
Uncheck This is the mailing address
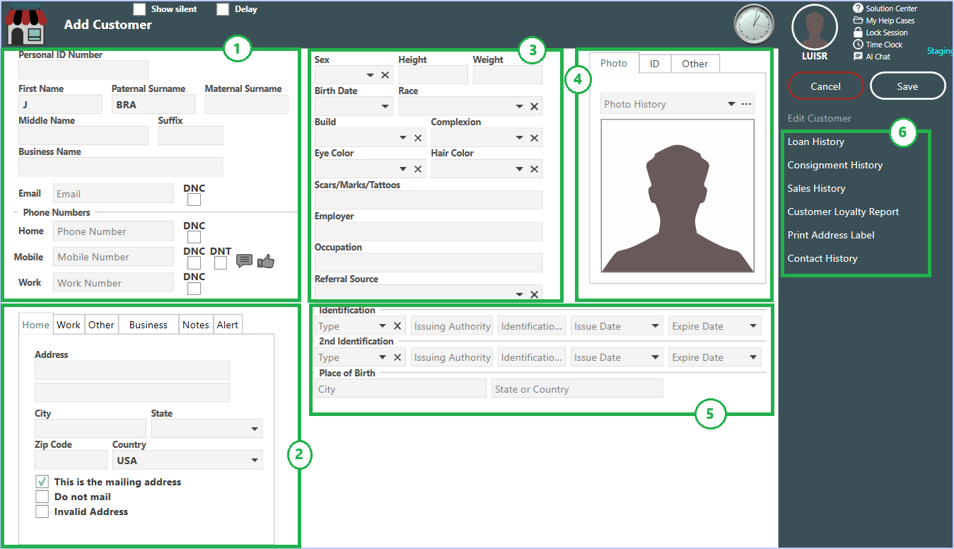[42, 482]
